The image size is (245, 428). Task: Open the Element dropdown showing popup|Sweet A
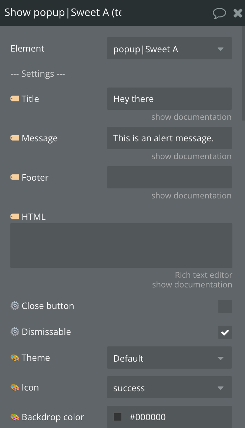tap(170, 48)
